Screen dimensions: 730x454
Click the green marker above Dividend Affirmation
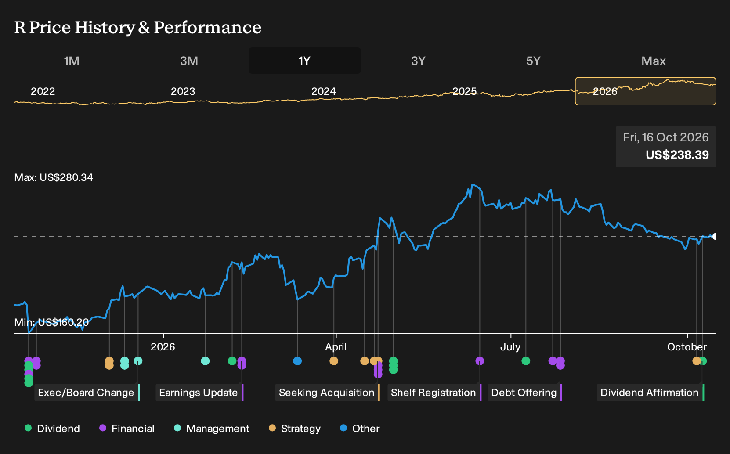click(x=703, y=361)
